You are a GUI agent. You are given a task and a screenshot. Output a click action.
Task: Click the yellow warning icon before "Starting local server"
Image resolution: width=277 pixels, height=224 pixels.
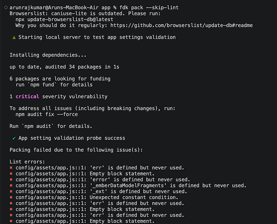pyautogui.click(x=15, y=37)
